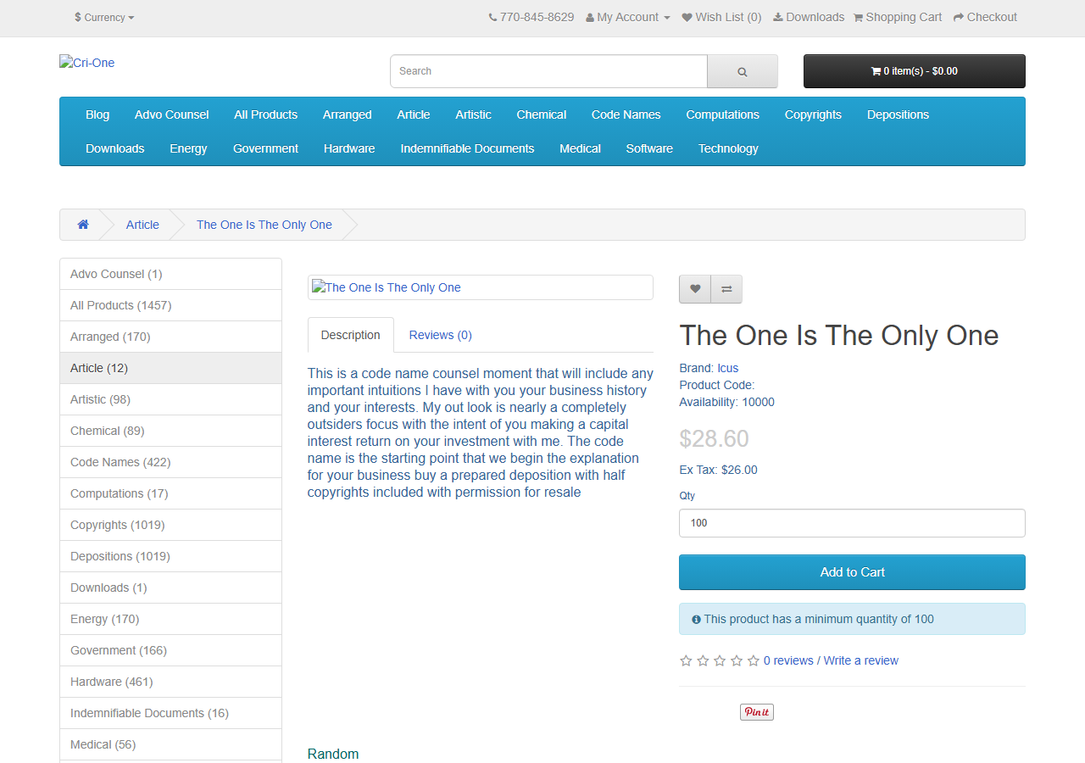The height and width of the screenshot is (763, 1085).
Task: Click the product image placeholder
Action: 481,287
